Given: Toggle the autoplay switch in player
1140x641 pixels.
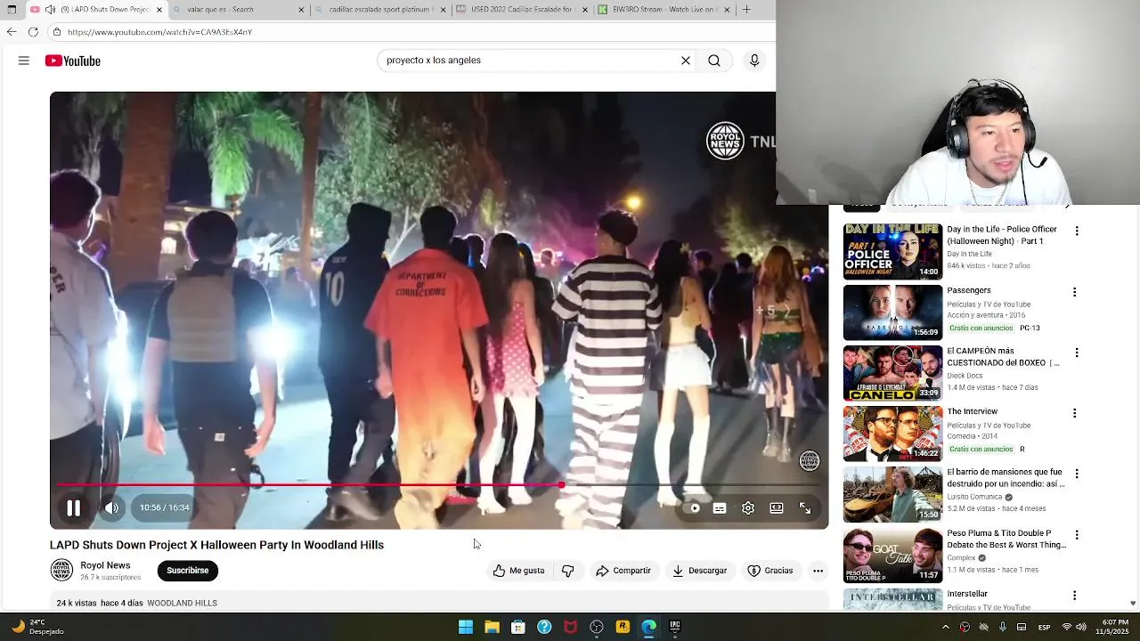Looking at the screenshot, I should pos(695,508).
